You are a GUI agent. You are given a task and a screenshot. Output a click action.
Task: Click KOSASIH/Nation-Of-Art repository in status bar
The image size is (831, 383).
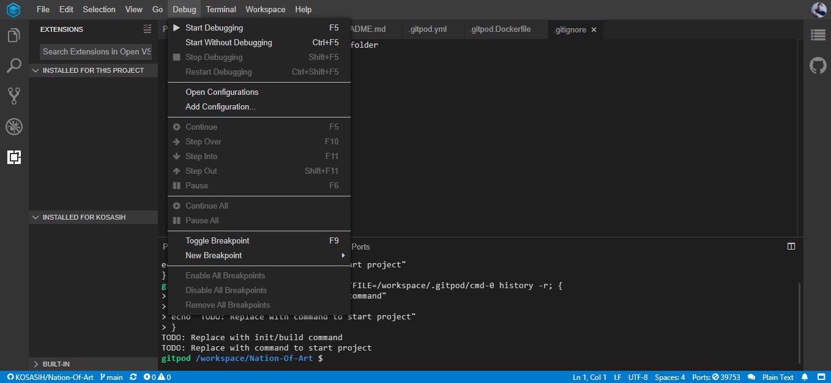tap(50, 377)
